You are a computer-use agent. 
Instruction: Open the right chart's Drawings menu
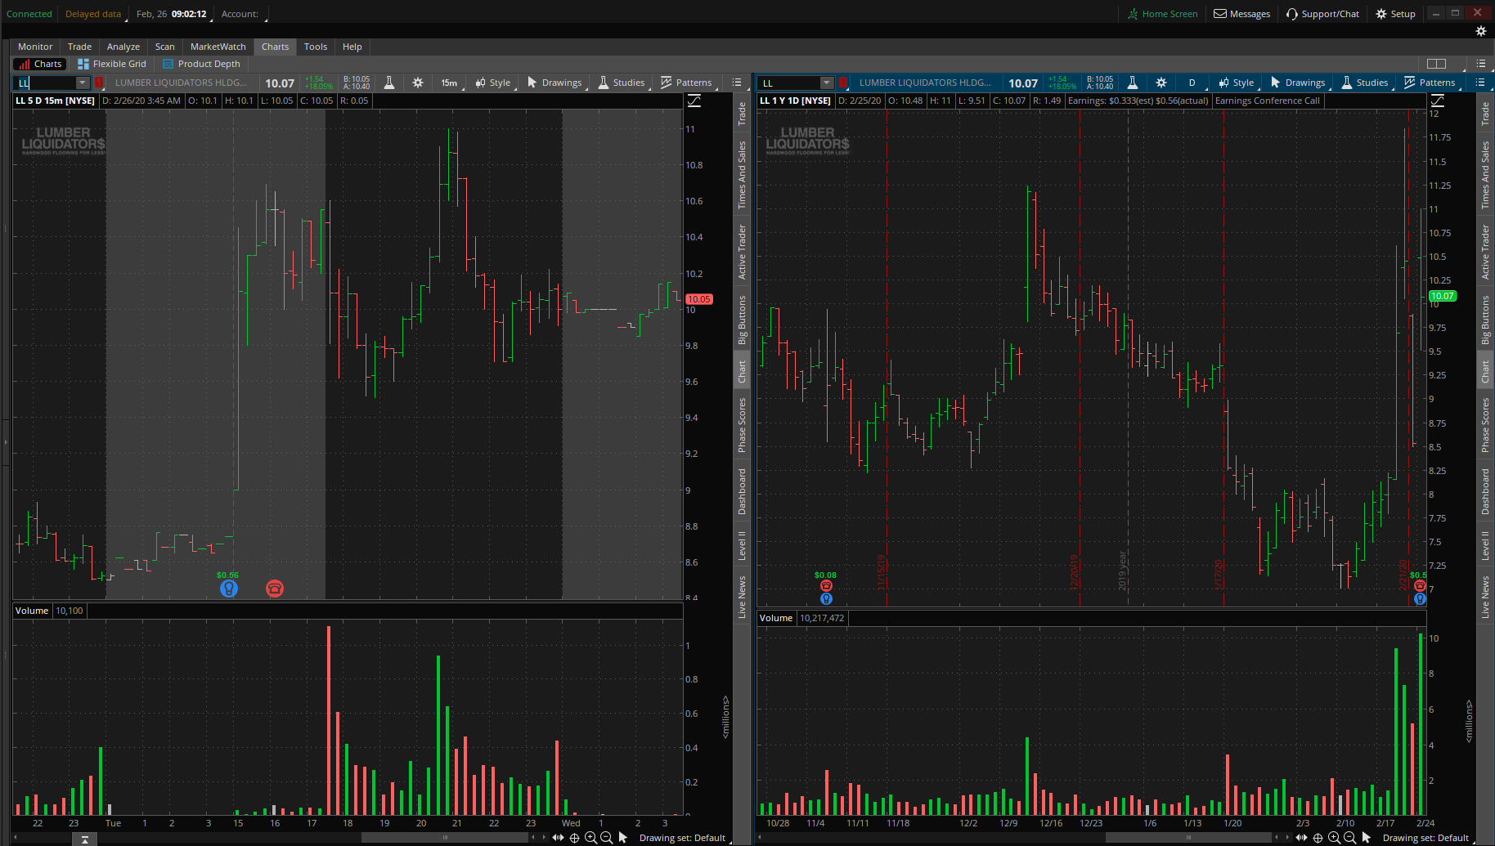(x=1299, y=83)
